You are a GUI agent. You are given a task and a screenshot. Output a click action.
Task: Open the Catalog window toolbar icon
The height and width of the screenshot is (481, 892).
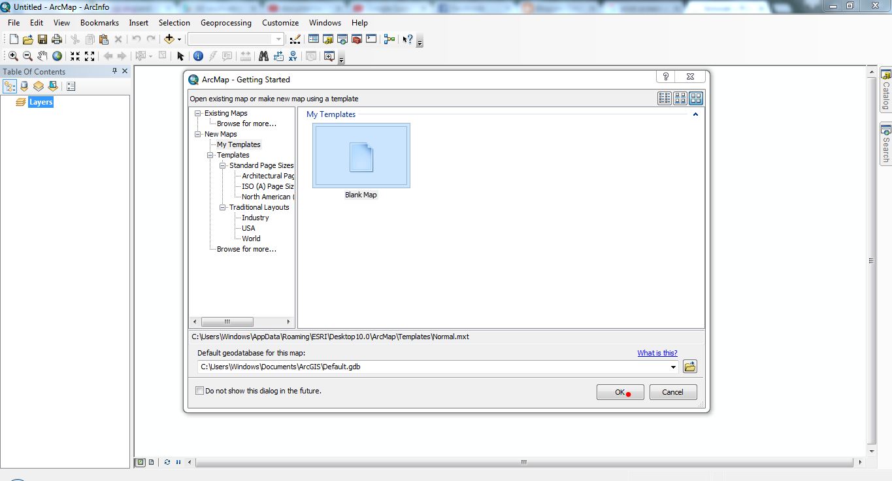(328, 39)
